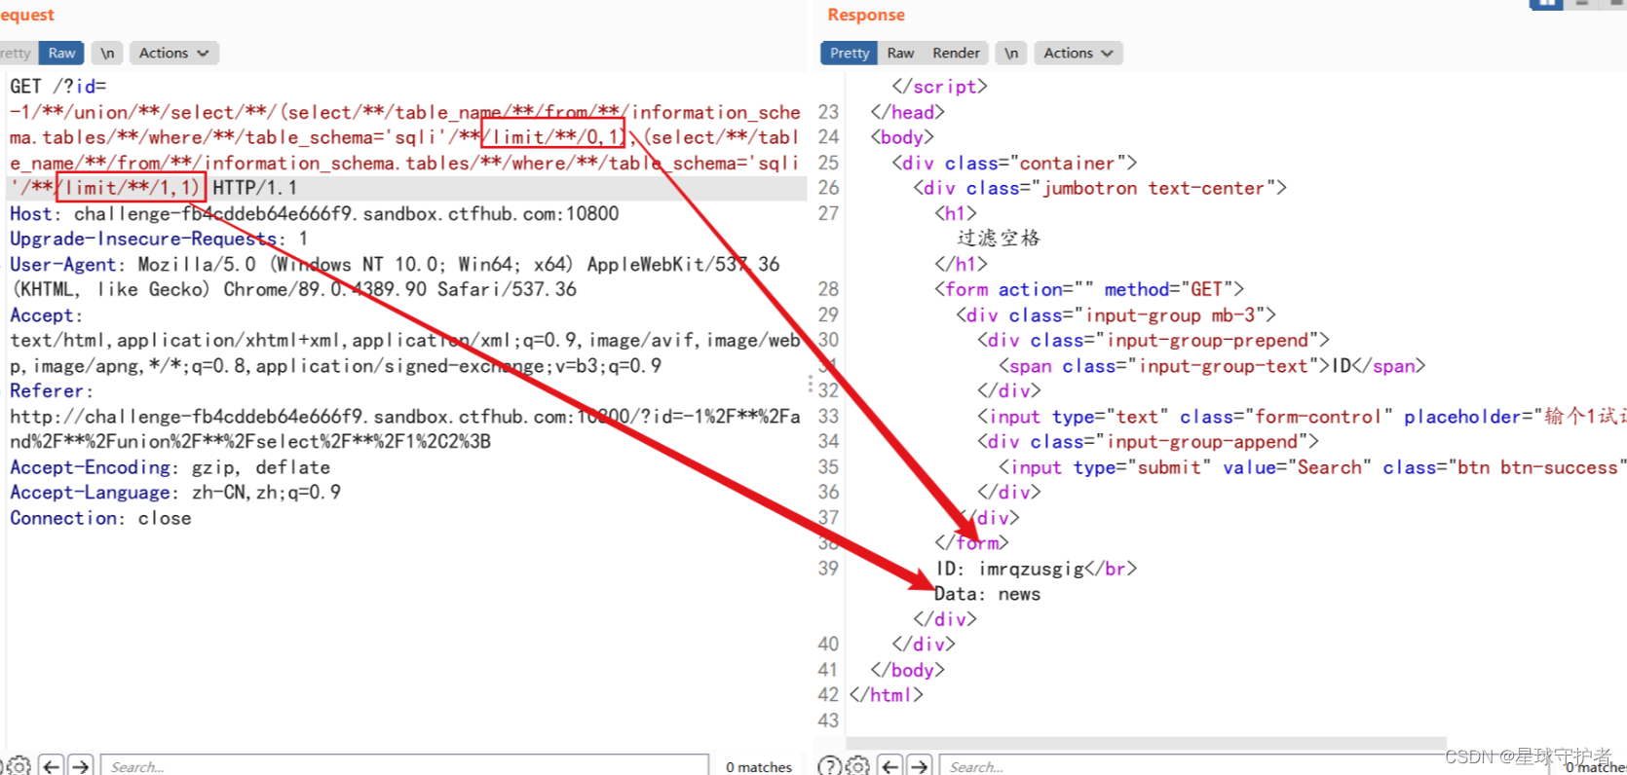
Task: Click the Response horizontal scrollbar
Action: 1146,743
